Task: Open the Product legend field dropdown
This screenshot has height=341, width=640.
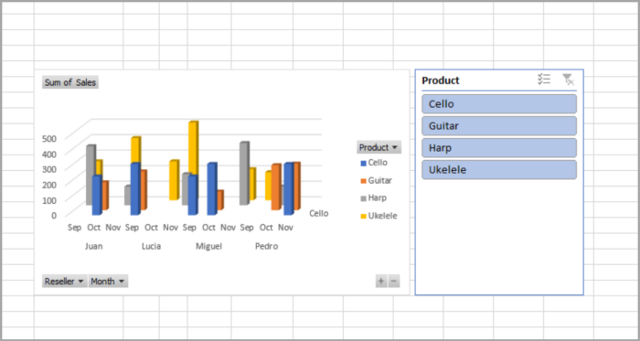Action: 379,147
